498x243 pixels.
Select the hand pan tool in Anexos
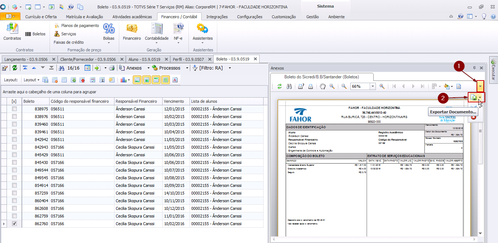coord(322,86)
